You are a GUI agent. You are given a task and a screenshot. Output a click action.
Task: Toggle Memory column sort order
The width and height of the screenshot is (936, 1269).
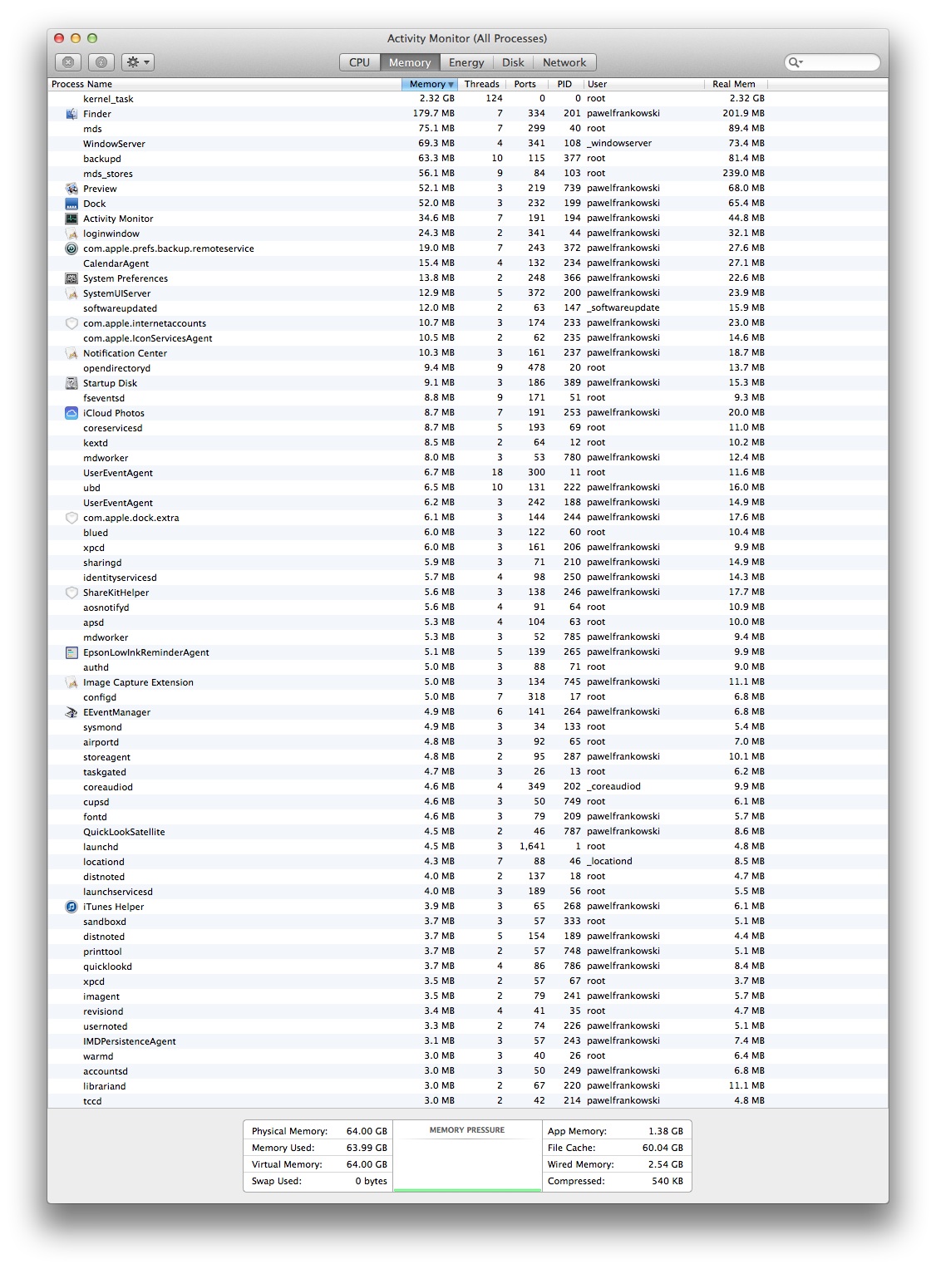click(x=430, y=84)
